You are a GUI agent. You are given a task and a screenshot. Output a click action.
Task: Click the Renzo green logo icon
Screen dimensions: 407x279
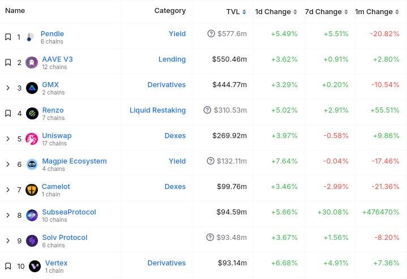(x=32, y=114)
